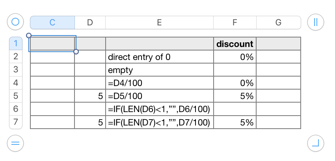Select column C header

coord(52,22)
